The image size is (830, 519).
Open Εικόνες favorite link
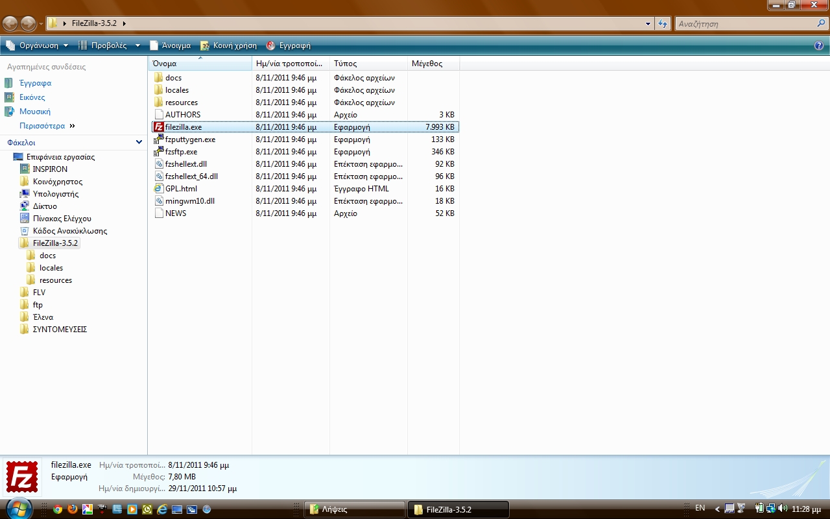[32, 97]
